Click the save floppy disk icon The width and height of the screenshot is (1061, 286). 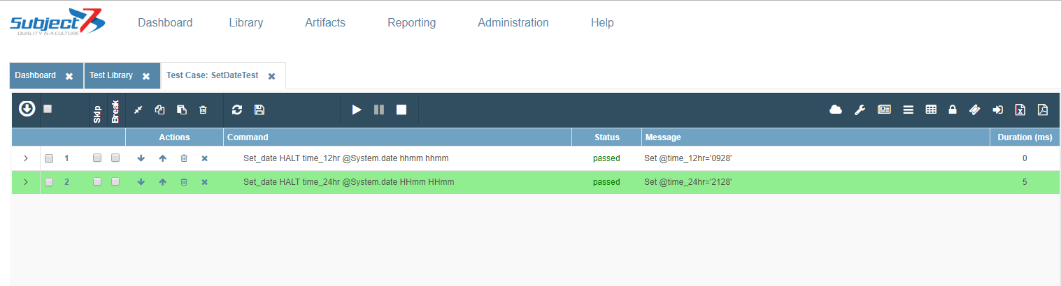pyautogui.click(x=259, y=110)
